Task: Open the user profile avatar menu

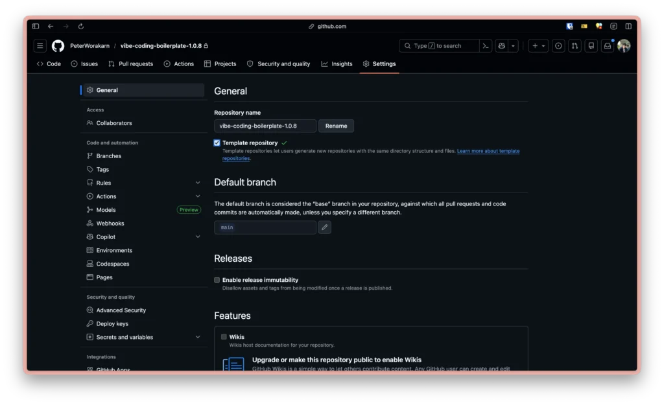Action: click(624, 46)
